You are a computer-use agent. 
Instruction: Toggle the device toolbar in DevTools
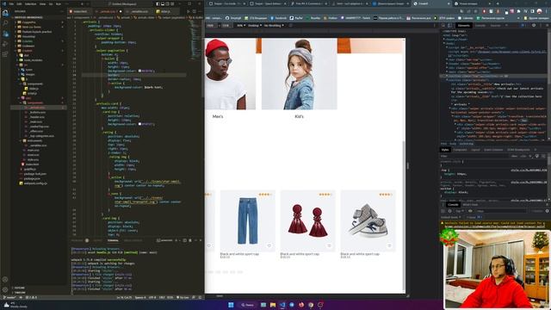point(449,25)
